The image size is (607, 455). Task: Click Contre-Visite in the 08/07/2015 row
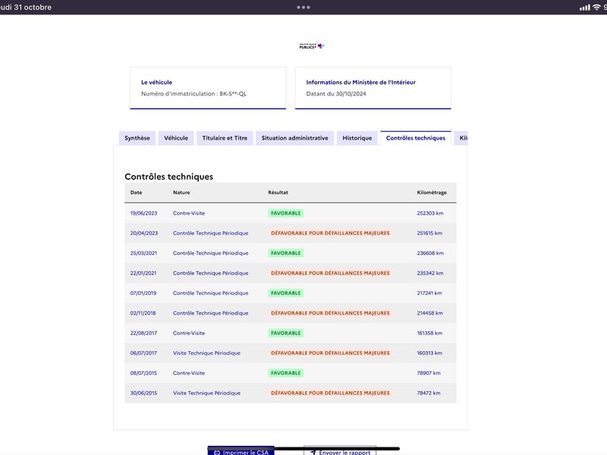click(x=189, y=373)
